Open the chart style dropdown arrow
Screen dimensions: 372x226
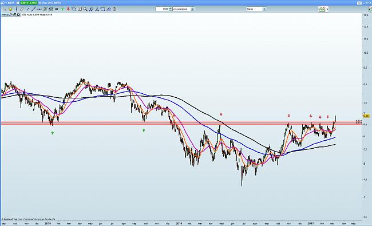(327, 9)
